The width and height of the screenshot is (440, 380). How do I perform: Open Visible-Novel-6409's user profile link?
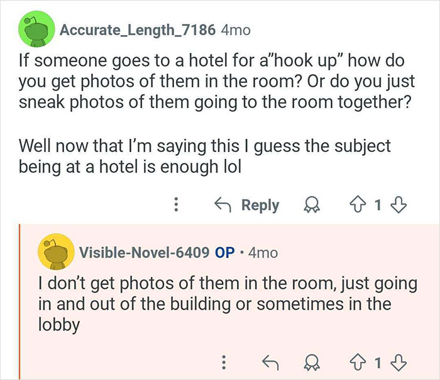click(x=144, y=252)
